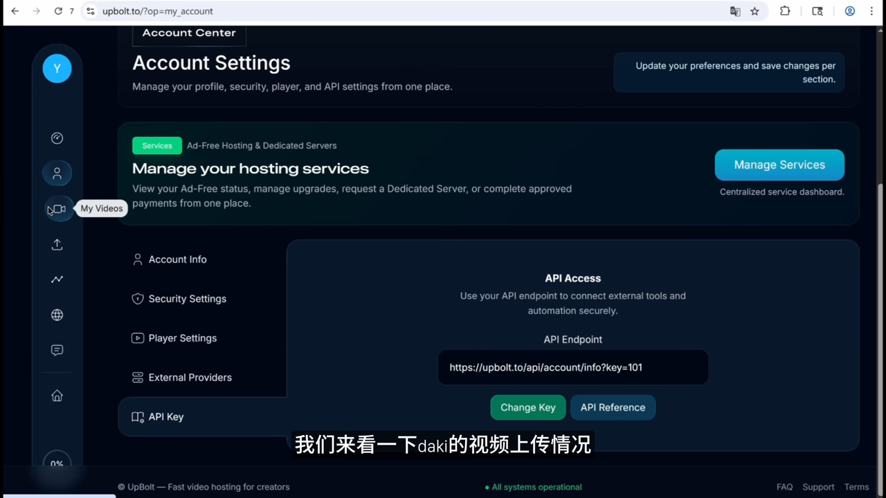This screenshot has width=886, height=498.
Task: Select the Security Settings tab
Action: coord(202,299)
